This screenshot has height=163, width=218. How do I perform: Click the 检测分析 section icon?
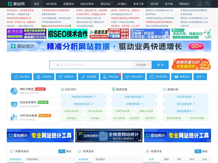165,89
